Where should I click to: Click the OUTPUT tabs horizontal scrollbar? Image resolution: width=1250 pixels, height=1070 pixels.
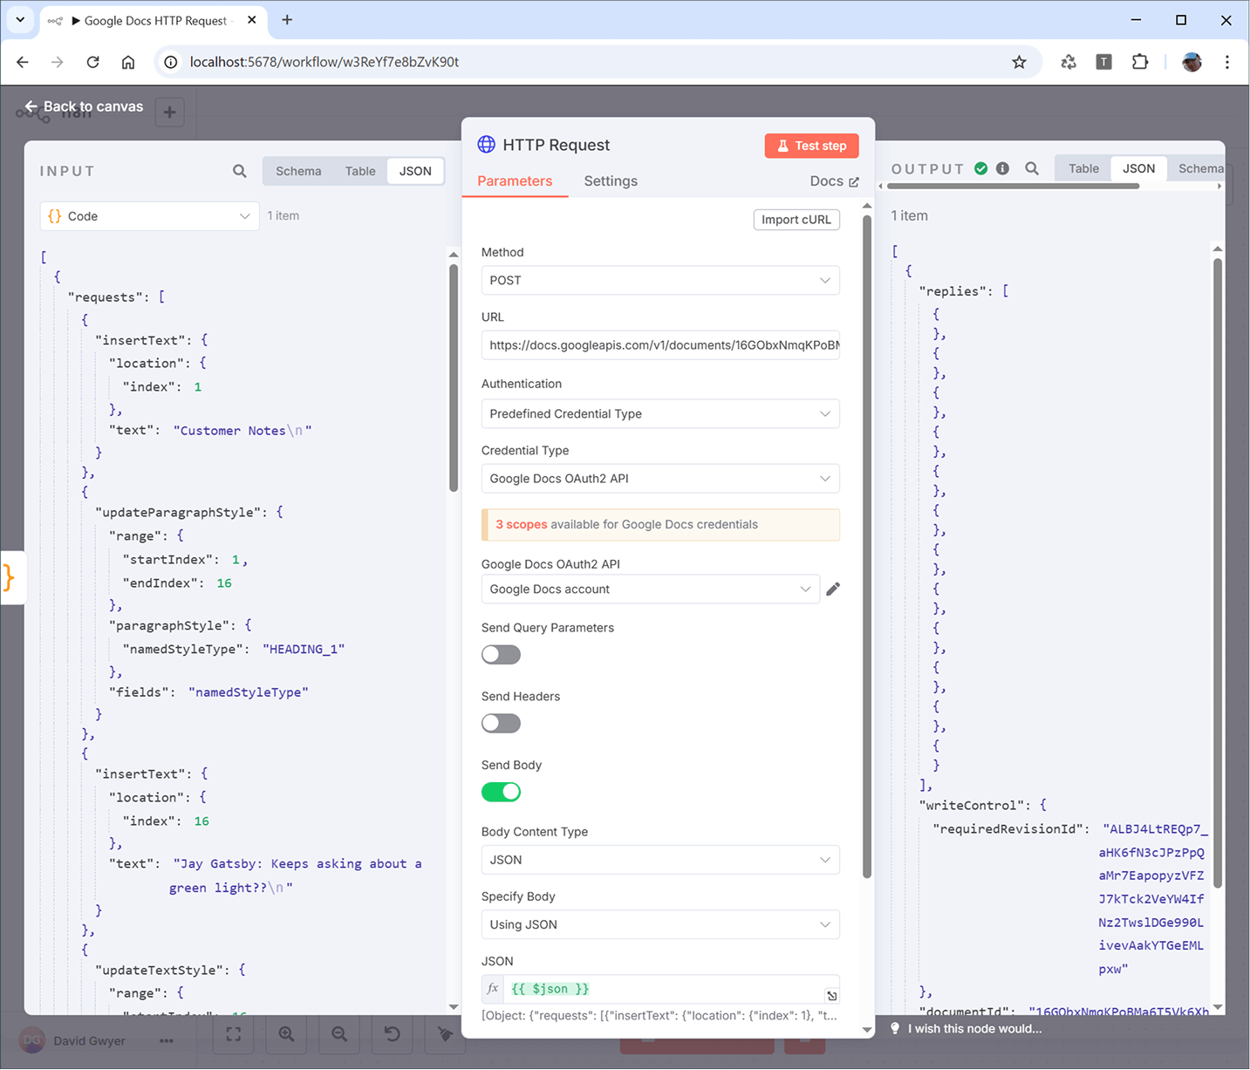coord(1013,186)
